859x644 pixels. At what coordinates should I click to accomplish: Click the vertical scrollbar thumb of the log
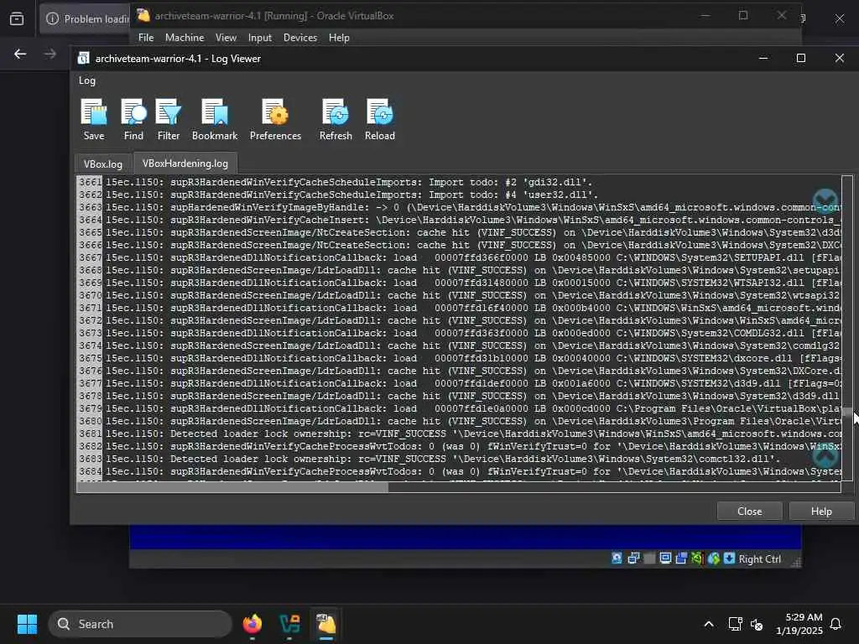tap(847, 412)
